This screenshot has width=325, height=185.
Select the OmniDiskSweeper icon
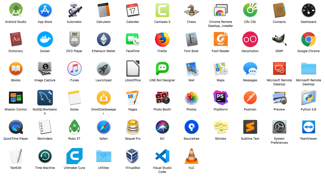(x=103, y=98)
